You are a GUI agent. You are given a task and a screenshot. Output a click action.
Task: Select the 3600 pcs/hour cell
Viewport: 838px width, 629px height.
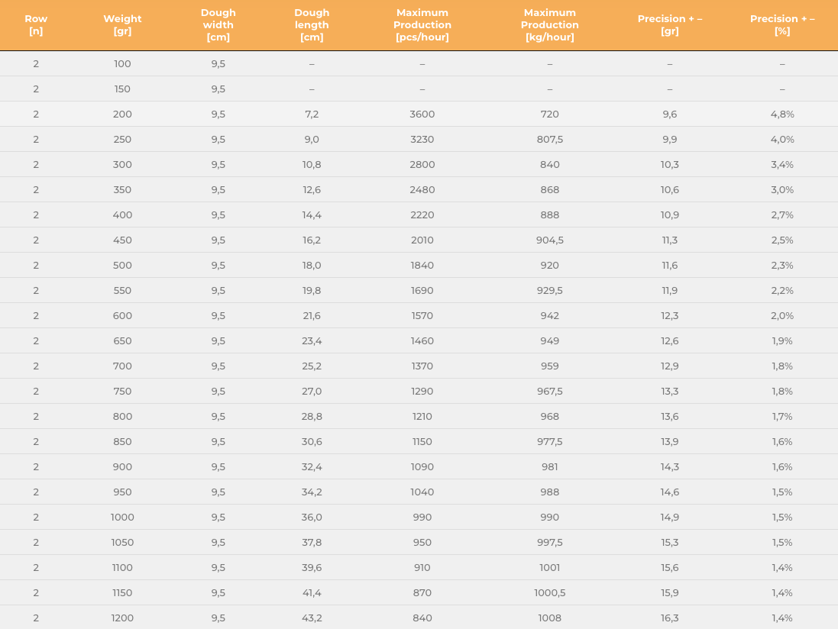coord(422,115)
